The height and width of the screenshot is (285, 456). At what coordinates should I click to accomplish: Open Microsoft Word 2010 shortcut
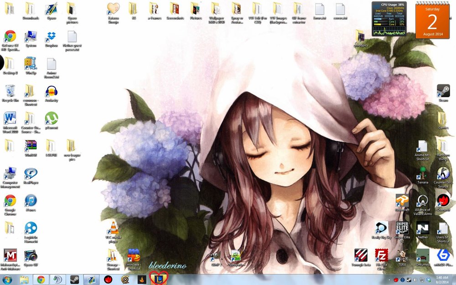tap(10, 123)
